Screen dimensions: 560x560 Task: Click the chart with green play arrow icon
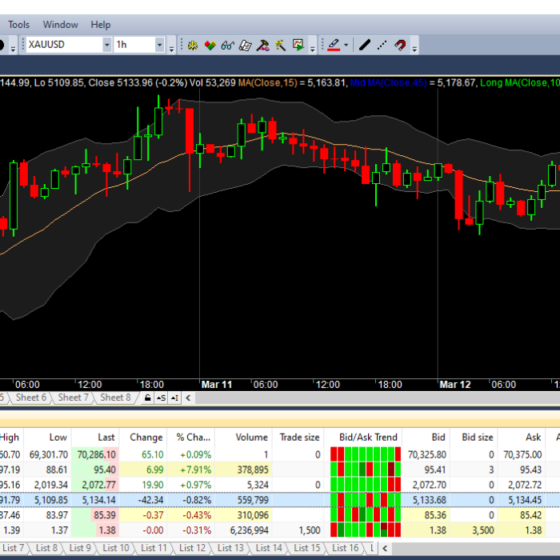coord(298,46)
